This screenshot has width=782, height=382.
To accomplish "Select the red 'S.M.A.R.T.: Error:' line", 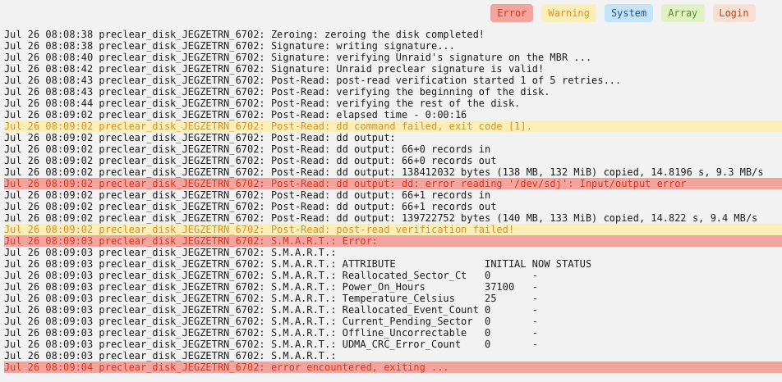I will (393, 241).
